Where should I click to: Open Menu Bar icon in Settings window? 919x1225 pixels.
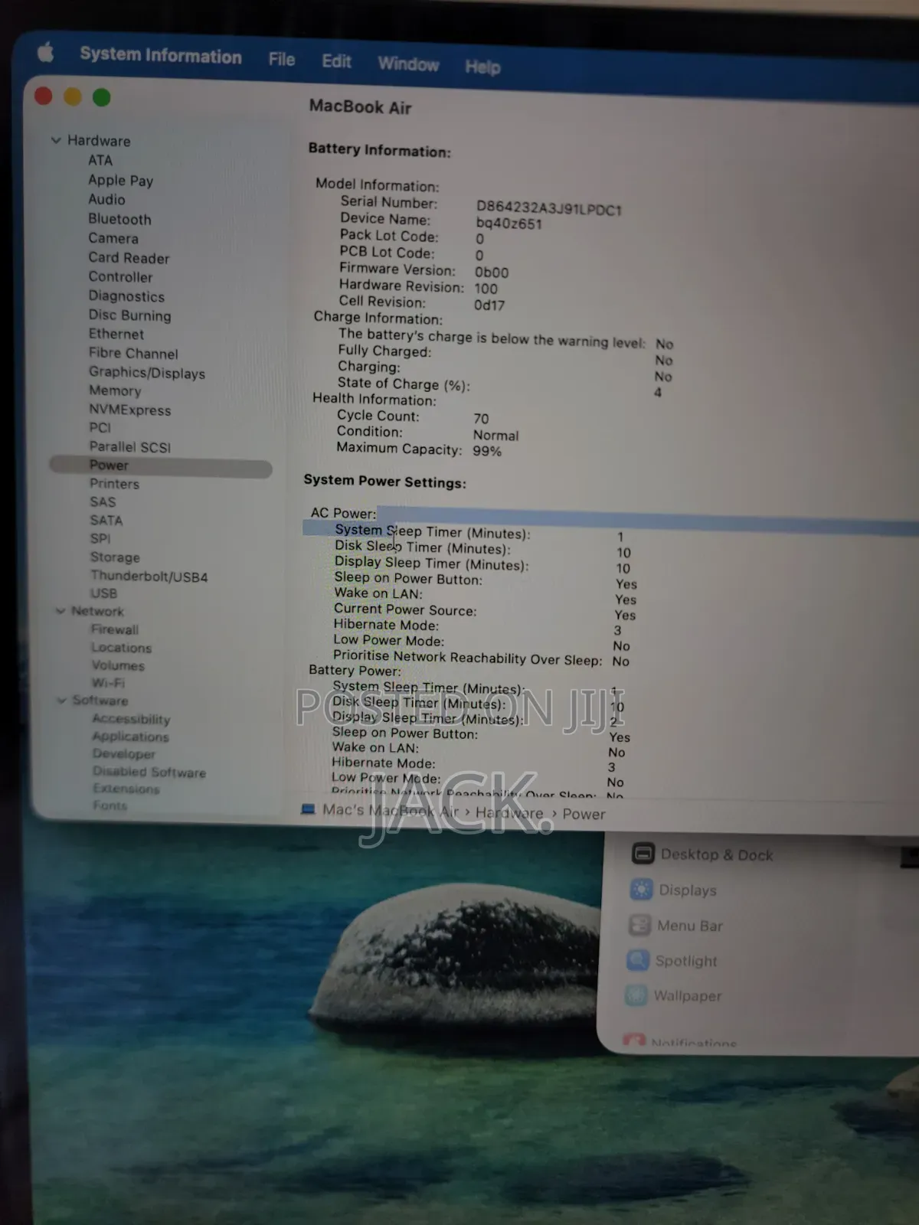coord(639,925)
